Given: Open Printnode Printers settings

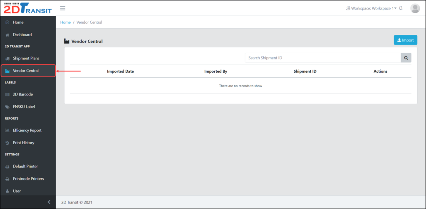Looking at the screenshot, I should tap(28, 179).
